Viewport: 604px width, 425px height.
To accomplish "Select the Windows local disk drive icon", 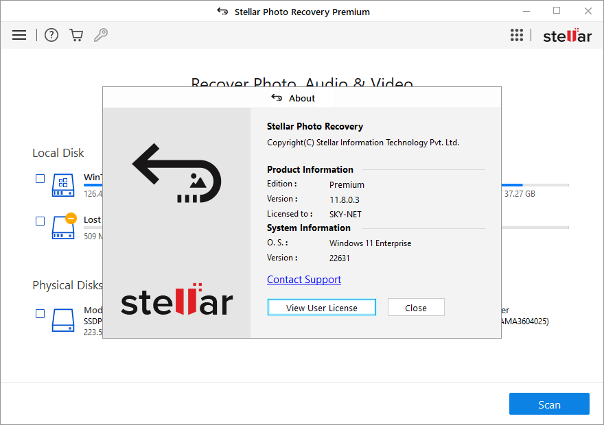I will 63,185.
